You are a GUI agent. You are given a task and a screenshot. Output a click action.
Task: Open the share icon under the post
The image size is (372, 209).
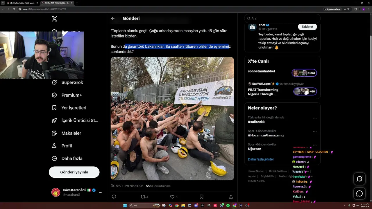click(231, 197)
